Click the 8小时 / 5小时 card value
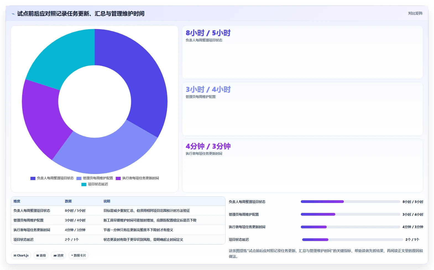434x270 pixels. 208,33
